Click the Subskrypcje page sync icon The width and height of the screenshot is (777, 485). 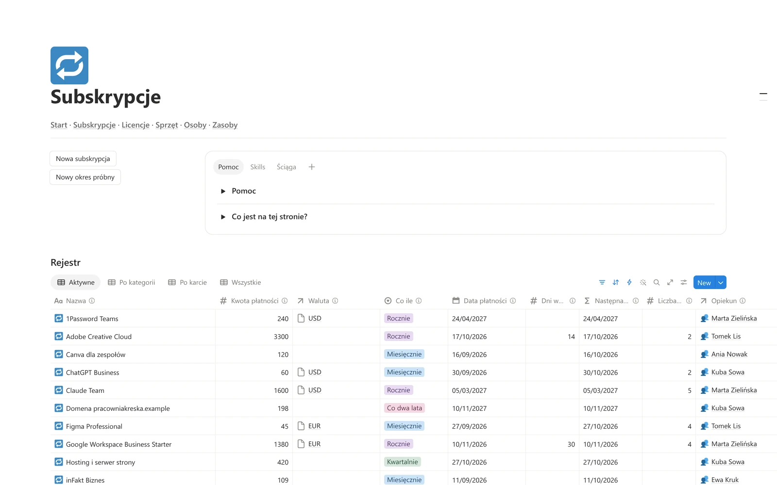69,65
